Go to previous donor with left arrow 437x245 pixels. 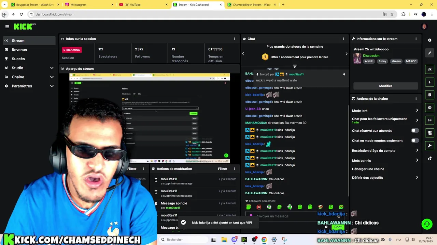243,54
